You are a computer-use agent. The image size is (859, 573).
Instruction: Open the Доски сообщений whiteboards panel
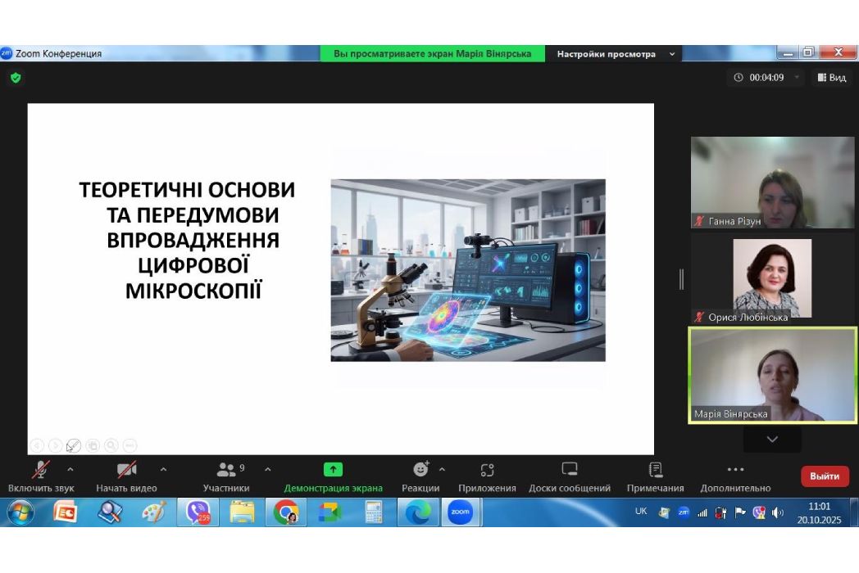(x=570, y=476)
